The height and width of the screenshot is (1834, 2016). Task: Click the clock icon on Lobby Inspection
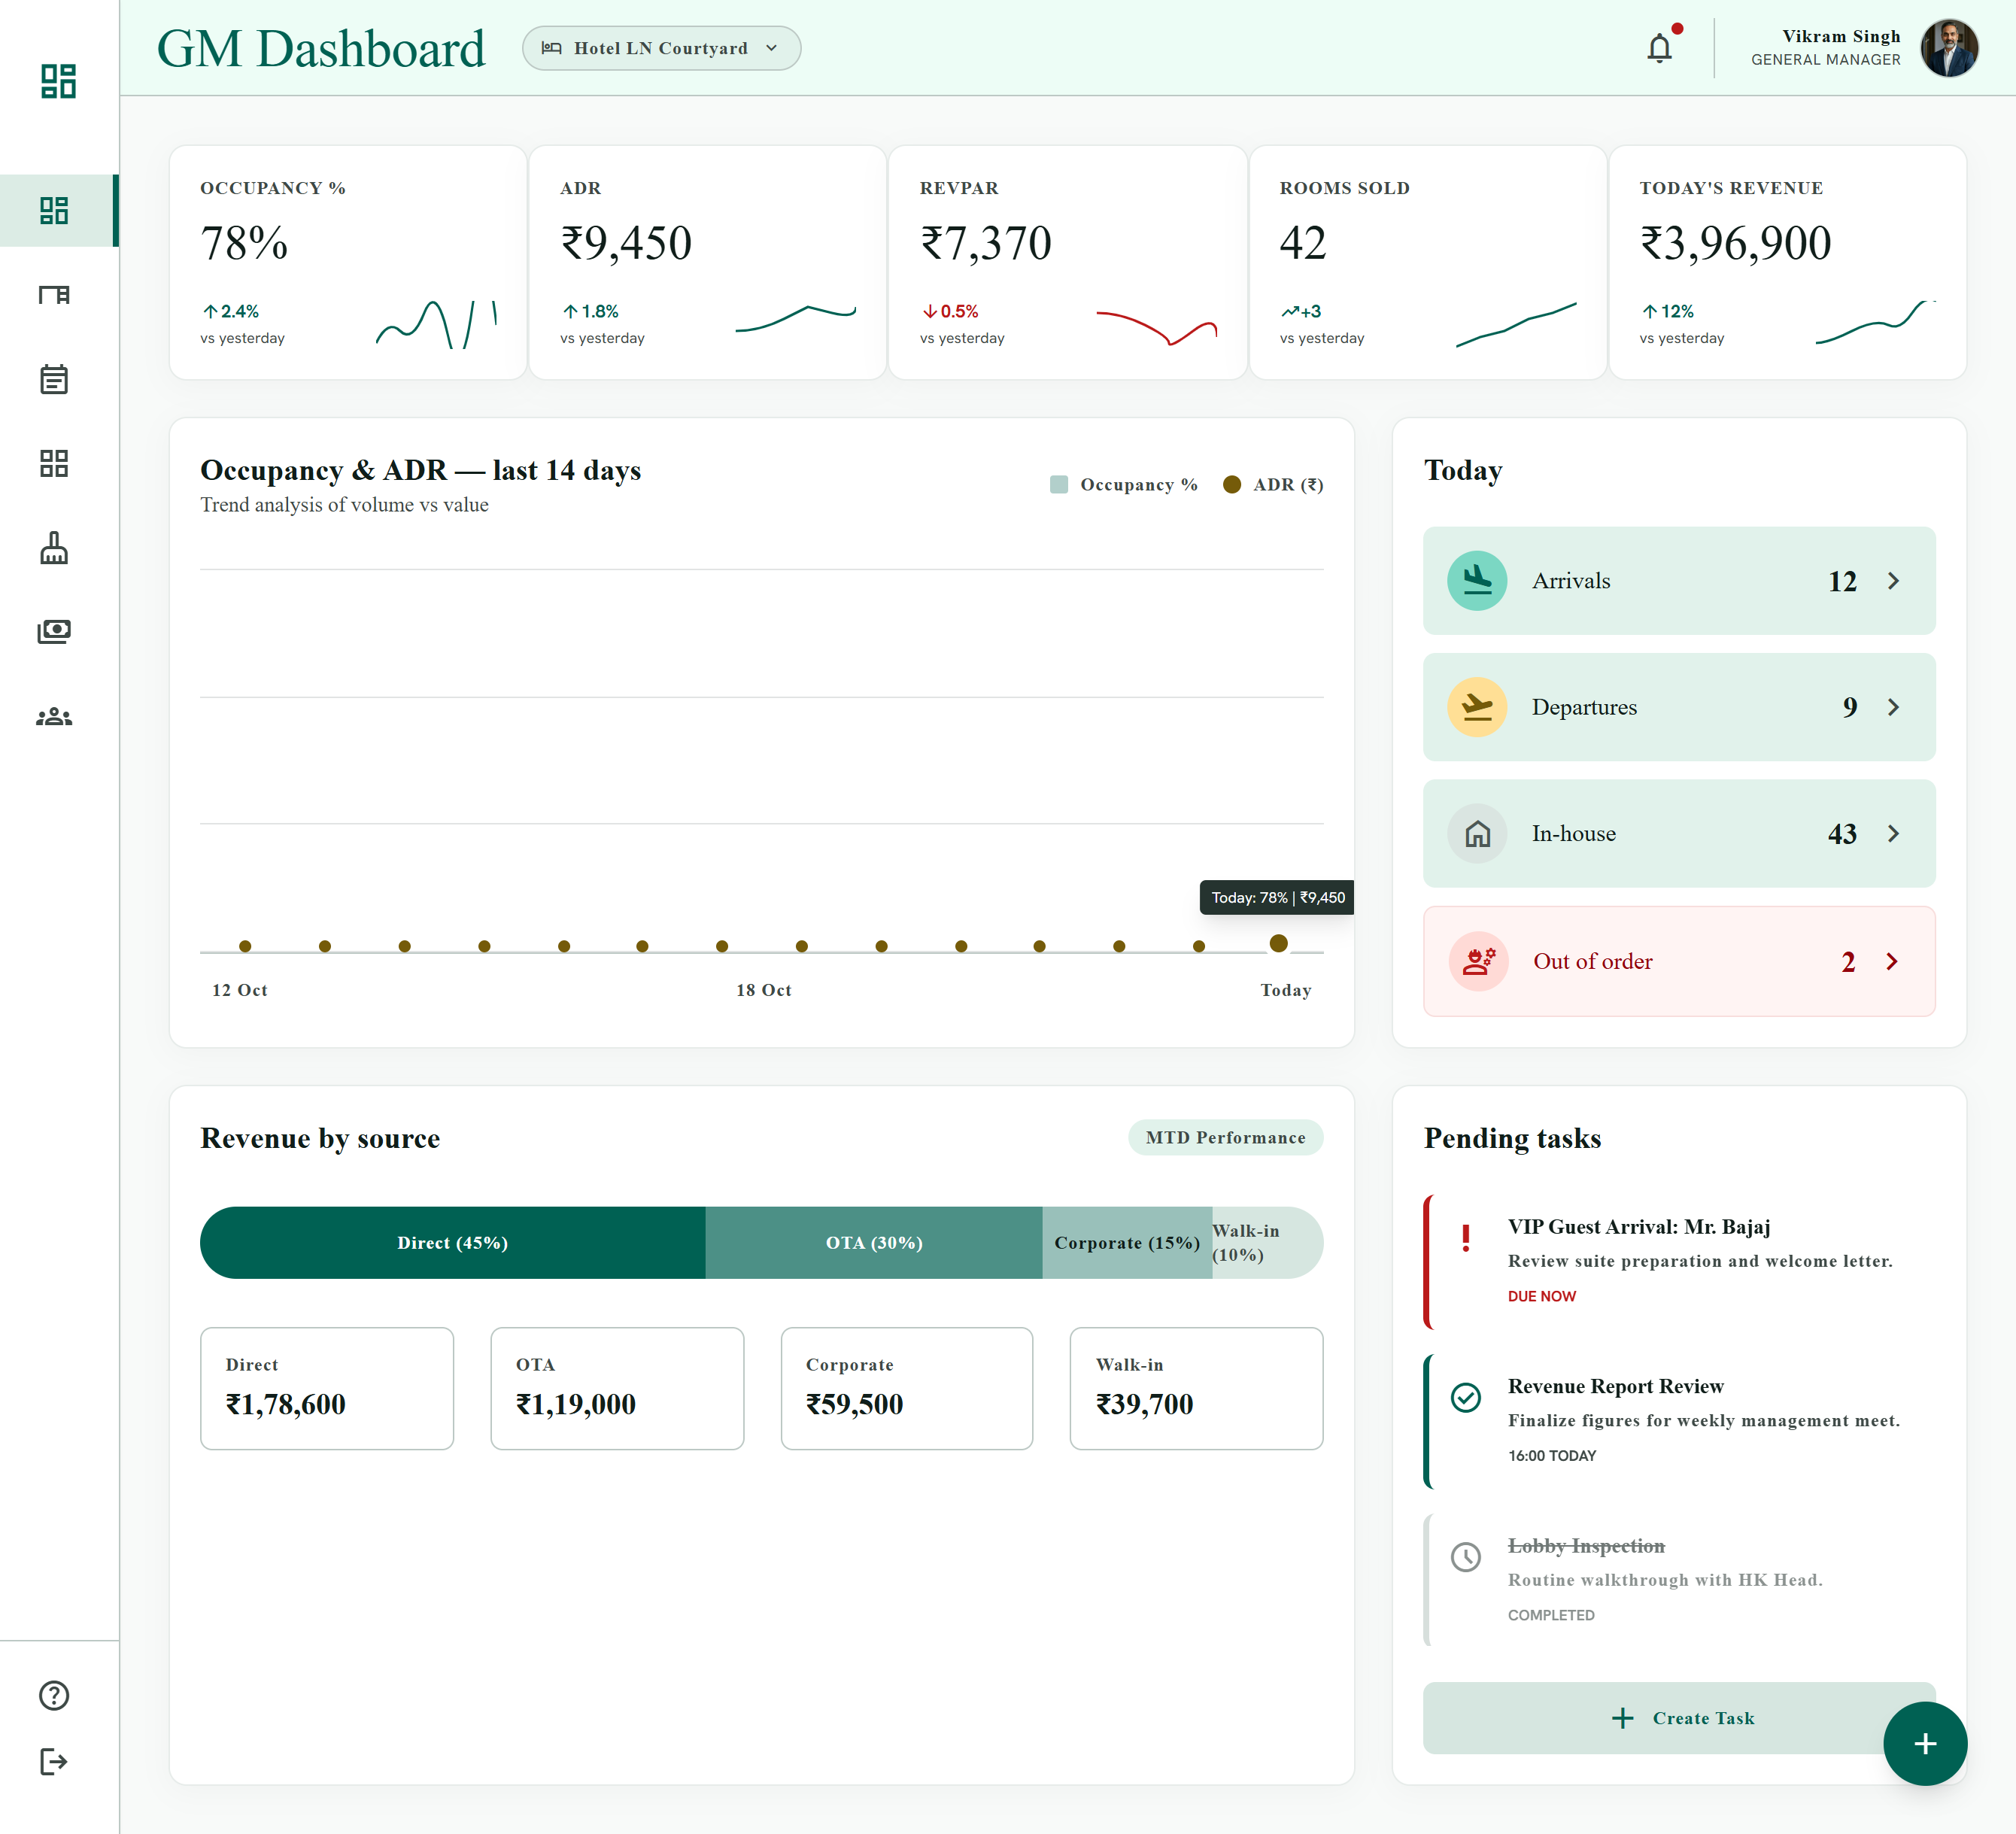[x=1466, y=1556]
